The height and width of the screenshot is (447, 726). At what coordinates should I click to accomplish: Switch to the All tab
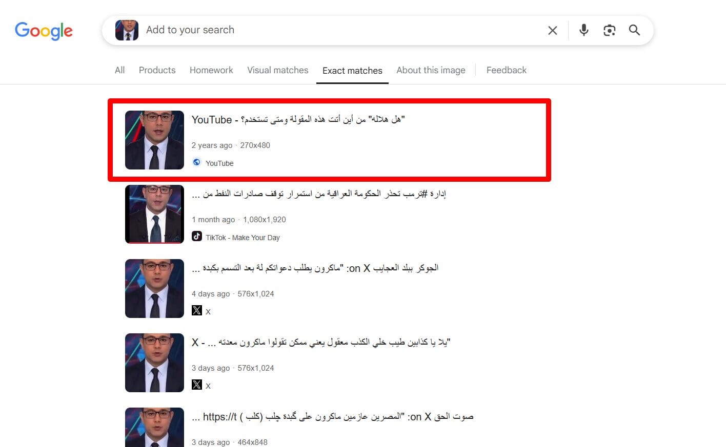[x=119, y=70]
